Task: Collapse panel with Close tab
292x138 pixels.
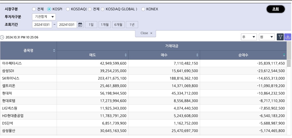Action: point(145,33)
